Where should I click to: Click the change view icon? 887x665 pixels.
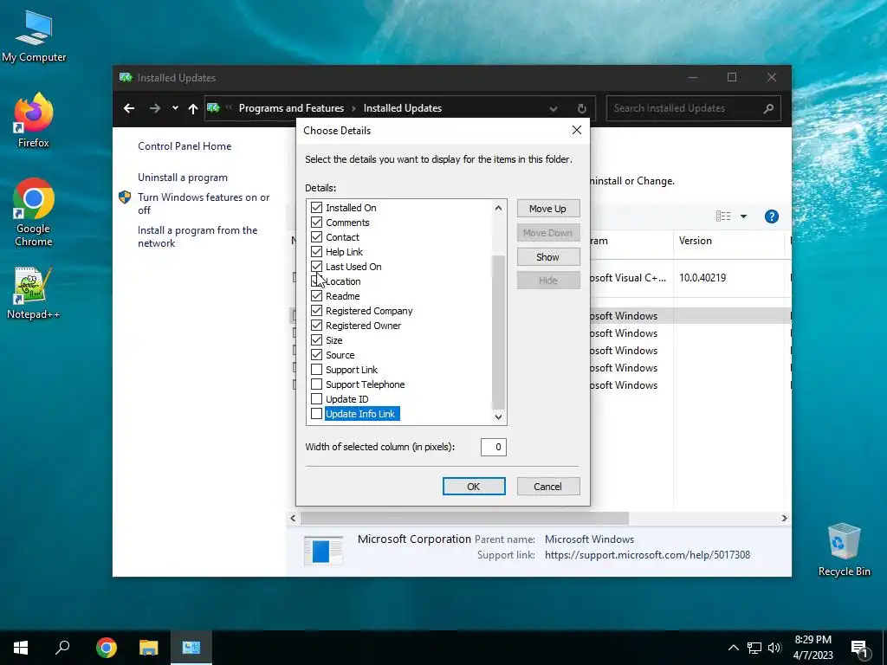click(x=723, y=216)
